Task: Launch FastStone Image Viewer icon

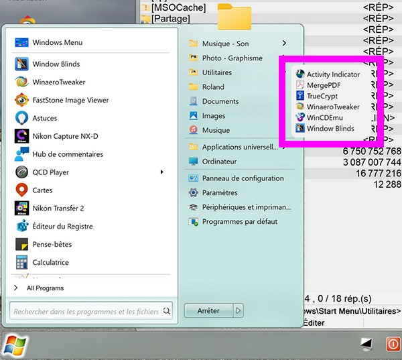Action: 21,100
